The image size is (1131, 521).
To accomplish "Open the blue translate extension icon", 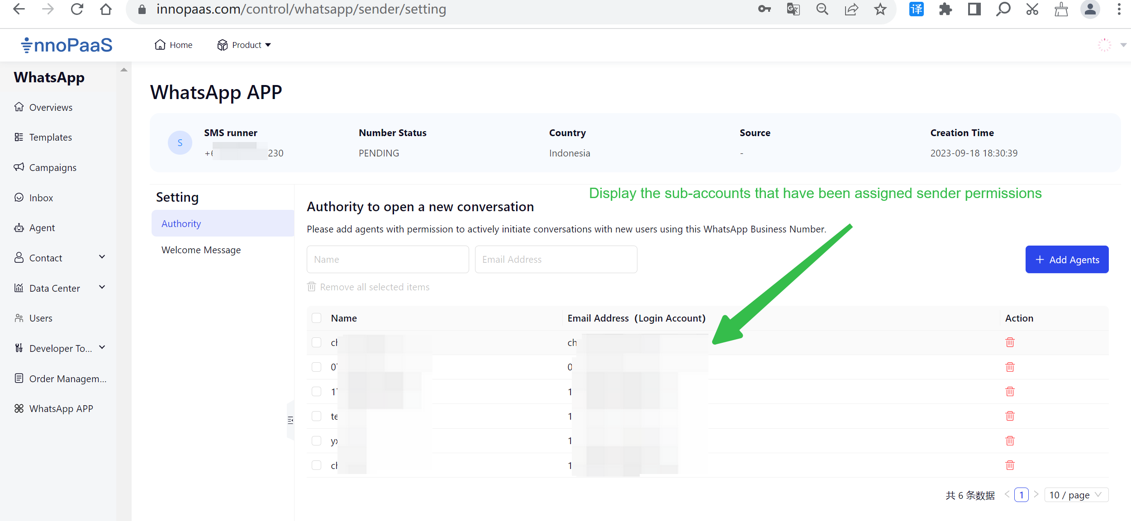I will 916,9.
